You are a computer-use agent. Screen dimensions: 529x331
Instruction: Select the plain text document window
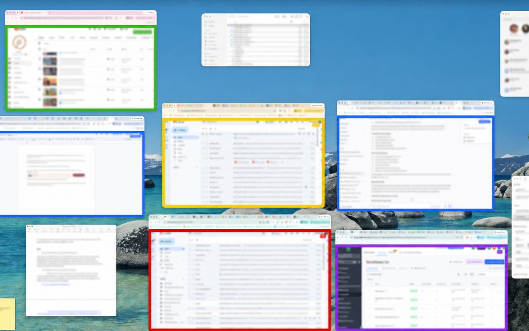[71, 271]
